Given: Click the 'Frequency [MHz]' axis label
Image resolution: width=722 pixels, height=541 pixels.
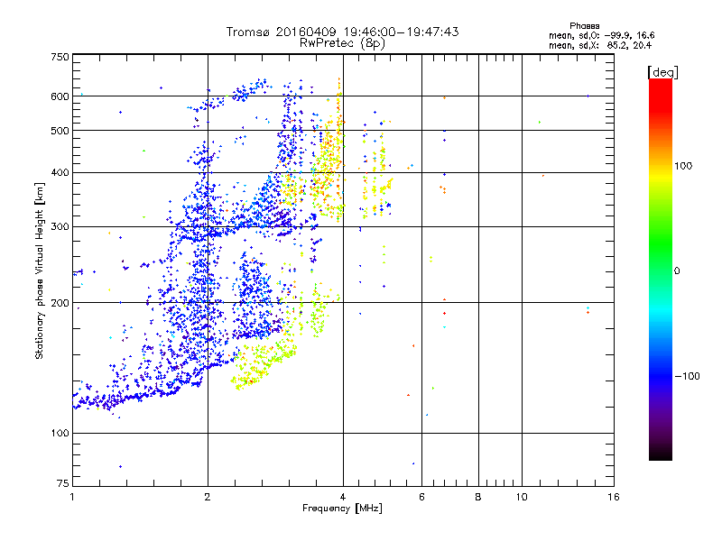Looking at the screenshot, I should pyautogui.click(x=342, y=509).
